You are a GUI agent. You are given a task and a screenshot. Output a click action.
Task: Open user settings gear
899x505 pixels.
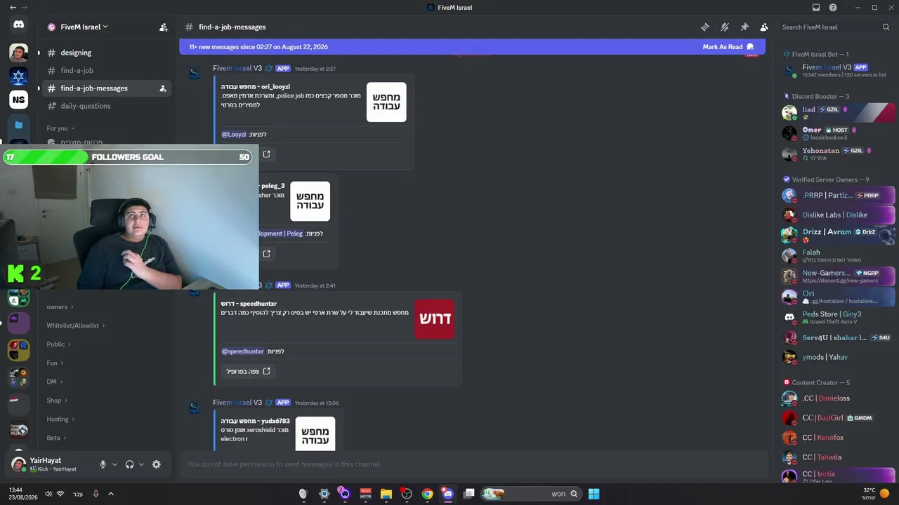click(x=156, y=464)
